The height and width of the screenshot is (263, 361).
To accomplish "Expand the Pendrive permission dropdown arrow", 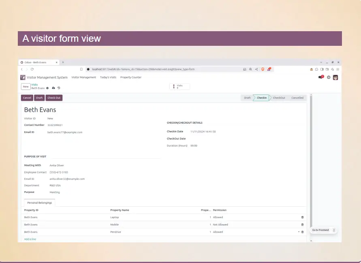I will click(299, 232).
